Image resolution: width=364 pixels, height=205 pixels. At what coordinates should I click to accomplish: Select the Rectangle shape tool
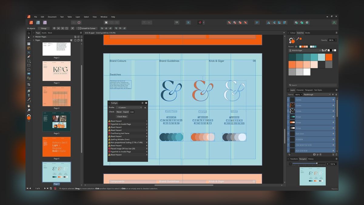coord(29,61)
